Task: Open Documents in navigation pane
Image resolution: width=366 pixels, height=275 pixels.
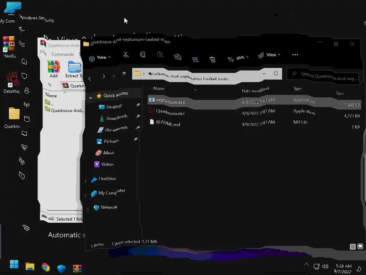Action: coord(113,129)
